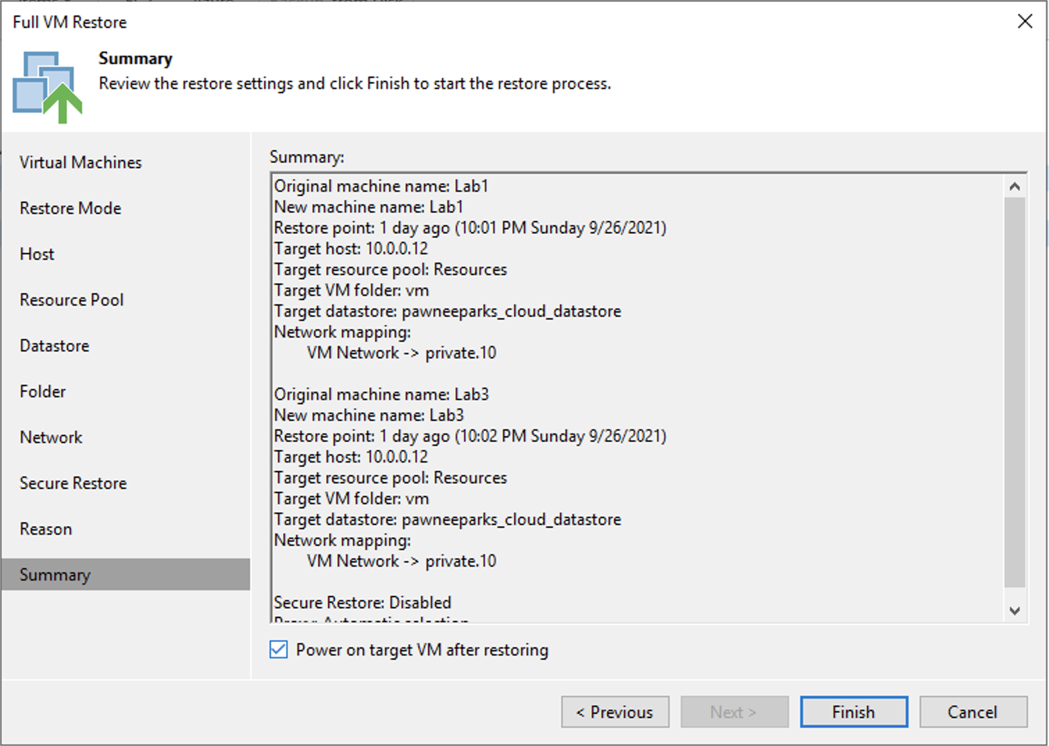Click the Full VM Restore wizard icon

point(47,87)
